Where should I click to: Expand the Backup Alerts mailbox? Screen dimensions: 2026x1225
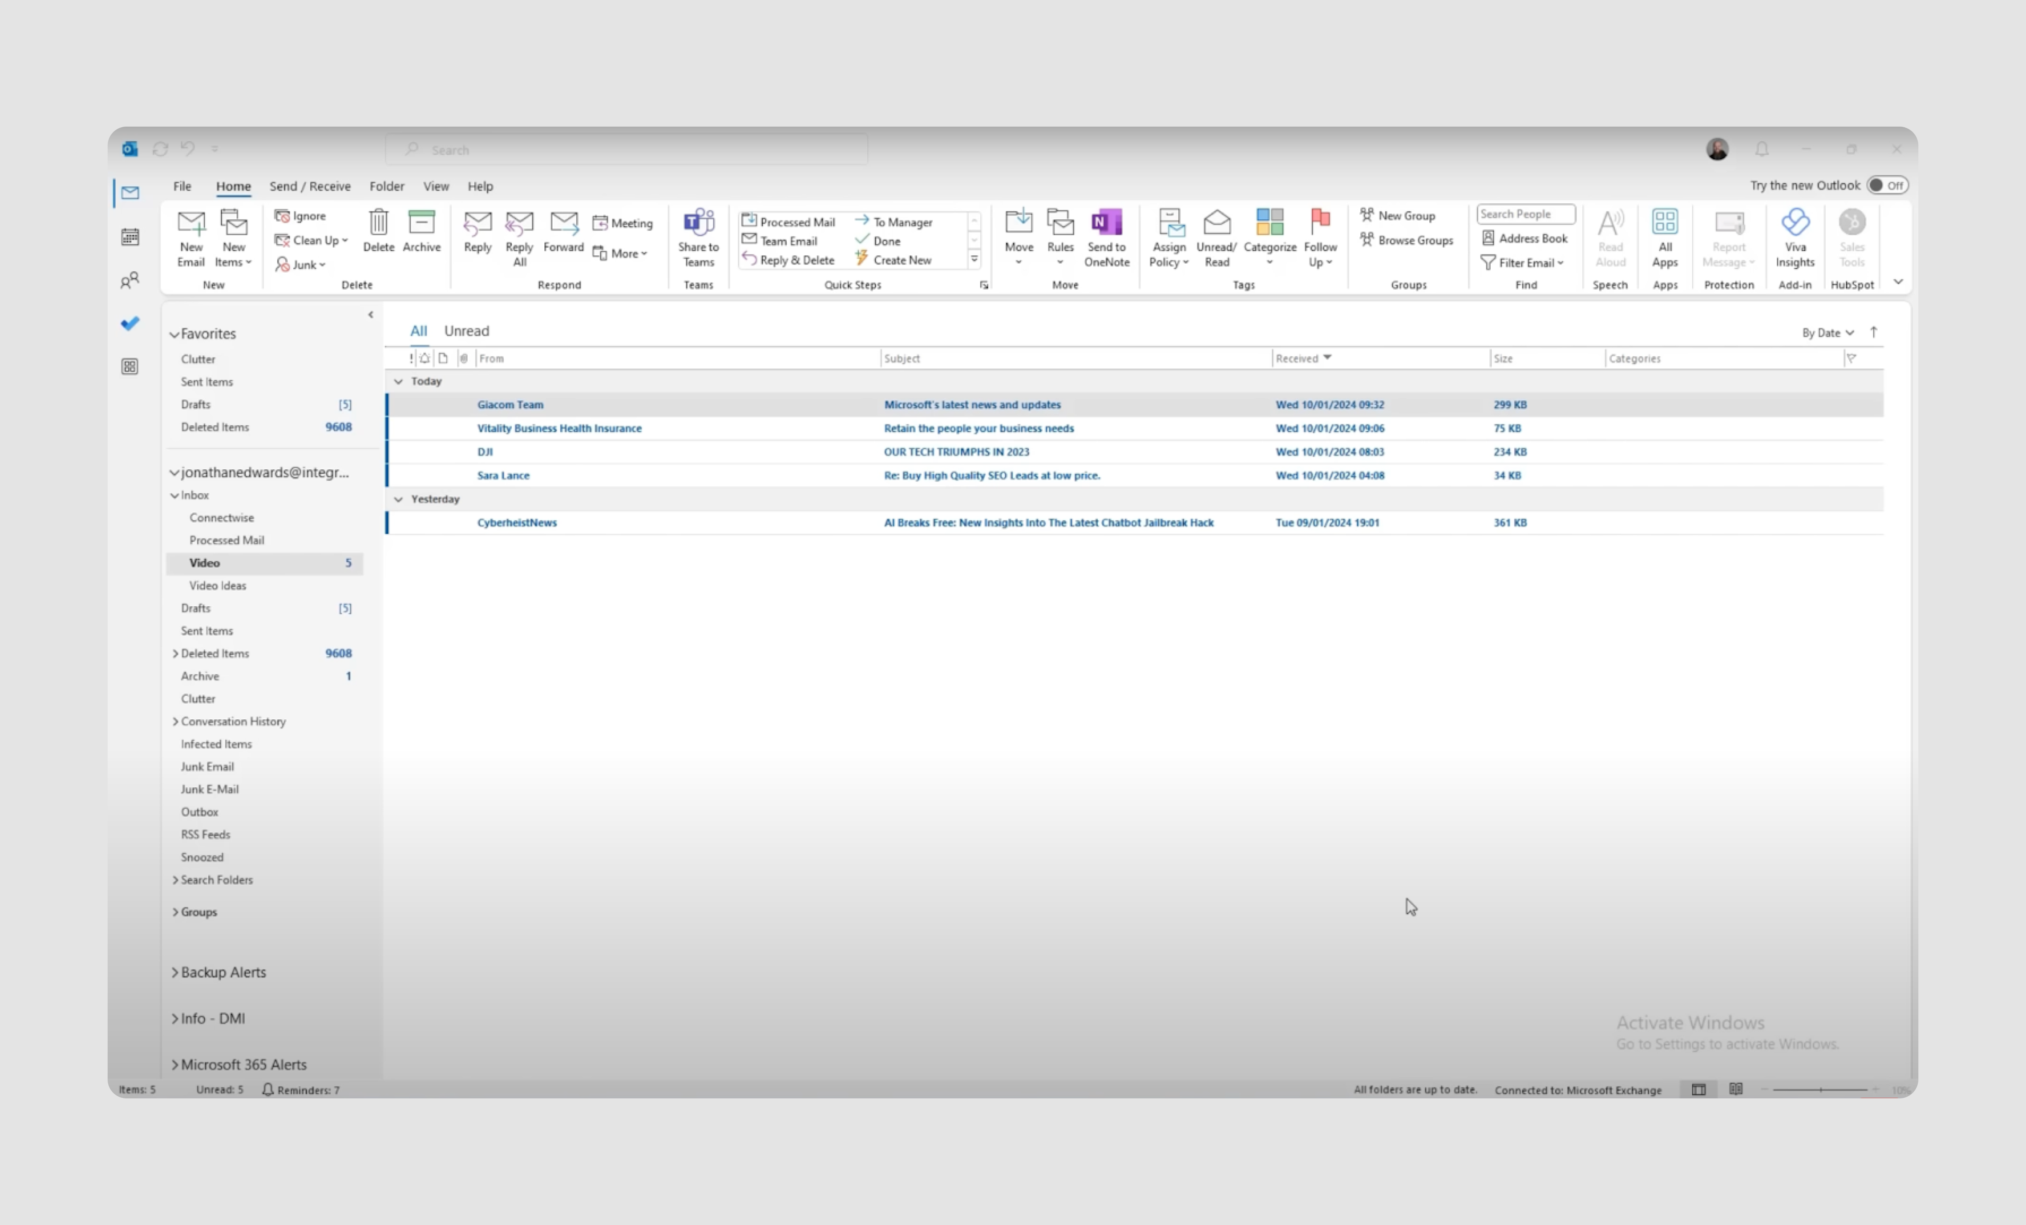175,972
